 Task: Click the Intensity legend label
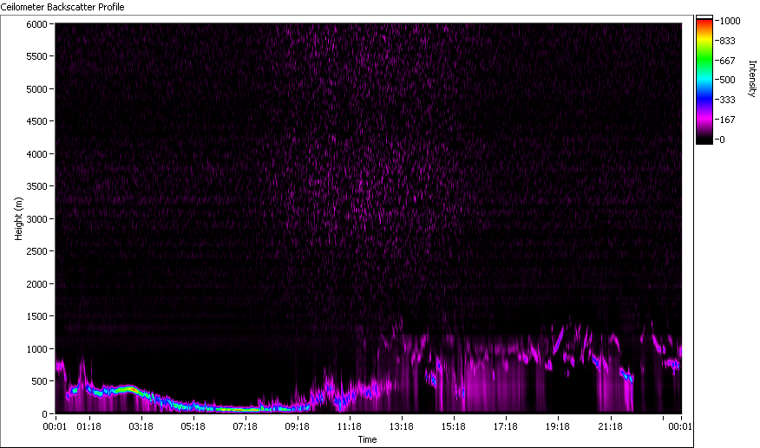pyautogui.click(x=752, y=79)
